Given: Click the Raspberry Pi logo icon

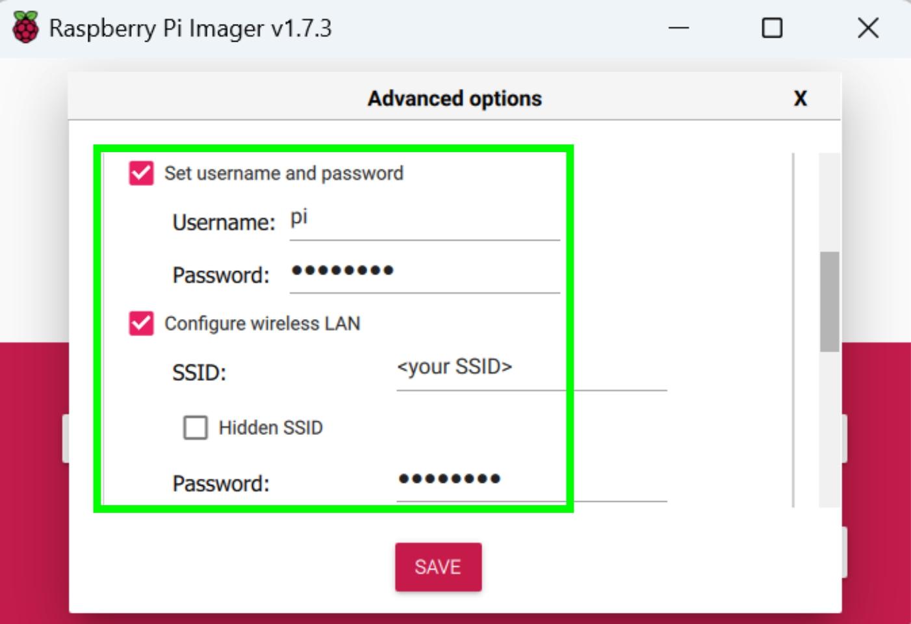Looking at the screenshot, I should pyautogui.click(x=24, y=27).
